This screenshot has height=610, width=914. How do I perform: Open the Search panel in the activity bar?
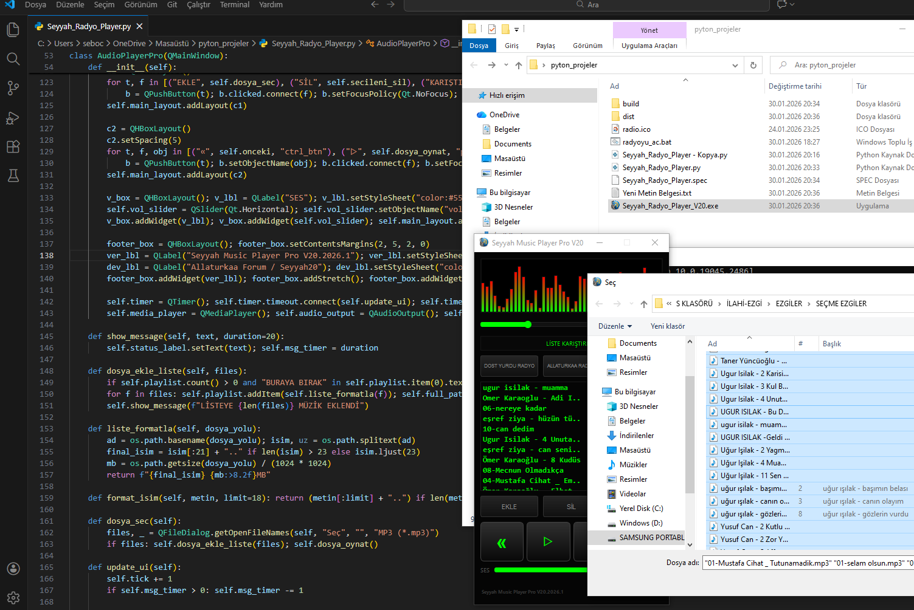tap(13, 58)
